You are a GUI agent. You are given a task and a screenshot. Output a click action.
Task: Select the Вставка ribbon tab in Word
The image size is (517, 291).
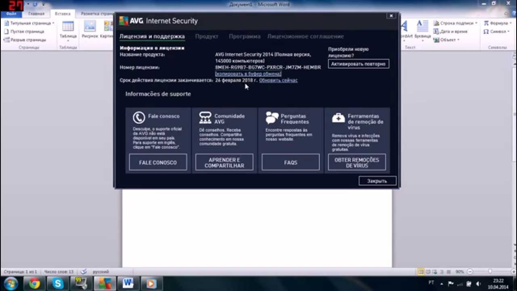pyautogui.click(x=63, y=14)
